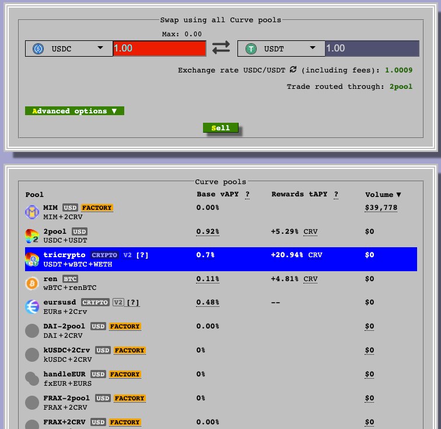This screenshot has height=429, width=441.
Task: Sort pools by Volume column
Action: [383, 195]
